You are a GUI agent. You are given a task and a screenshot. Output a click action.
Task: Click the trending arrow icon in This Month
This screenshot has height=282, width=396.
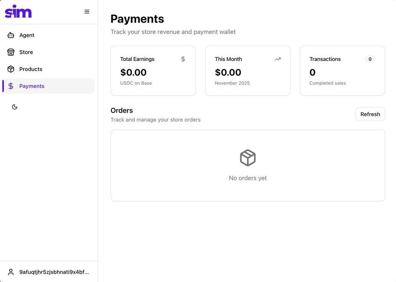click(278, 59)
